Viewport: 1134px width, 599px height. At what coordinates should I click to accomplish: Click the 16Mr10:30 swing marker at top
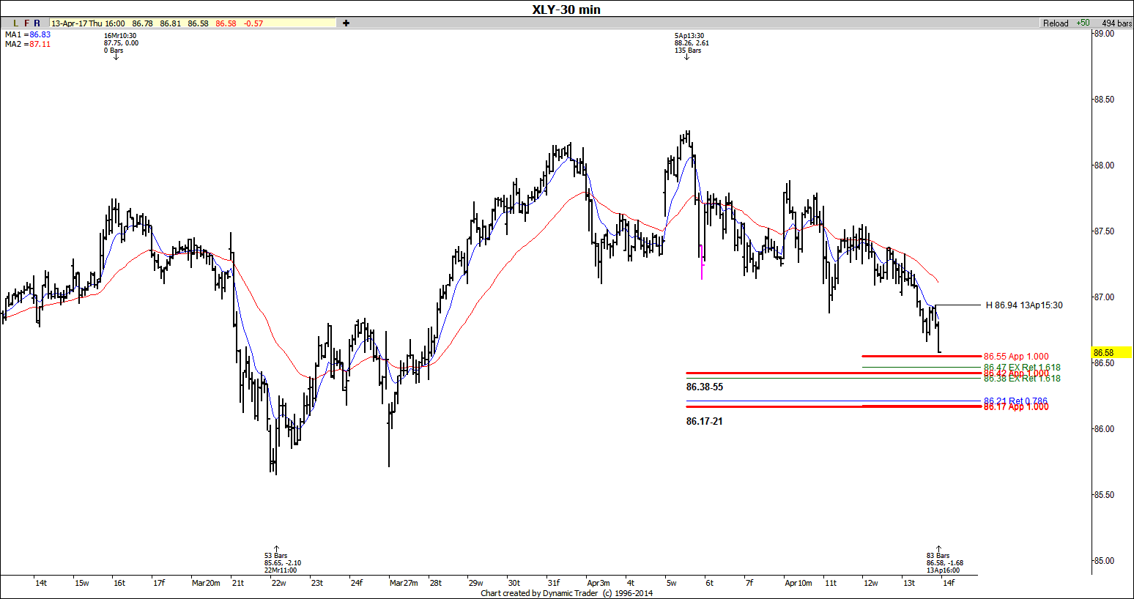click(x=120, y=43)
